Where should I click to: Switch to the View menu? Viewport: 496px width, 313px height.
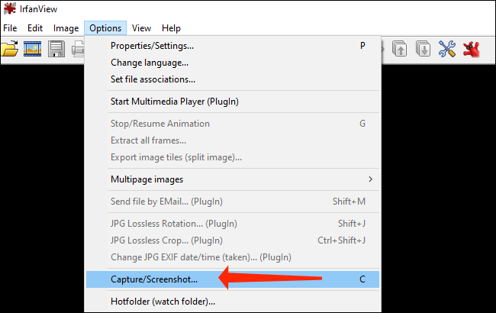tap(141, 28)
